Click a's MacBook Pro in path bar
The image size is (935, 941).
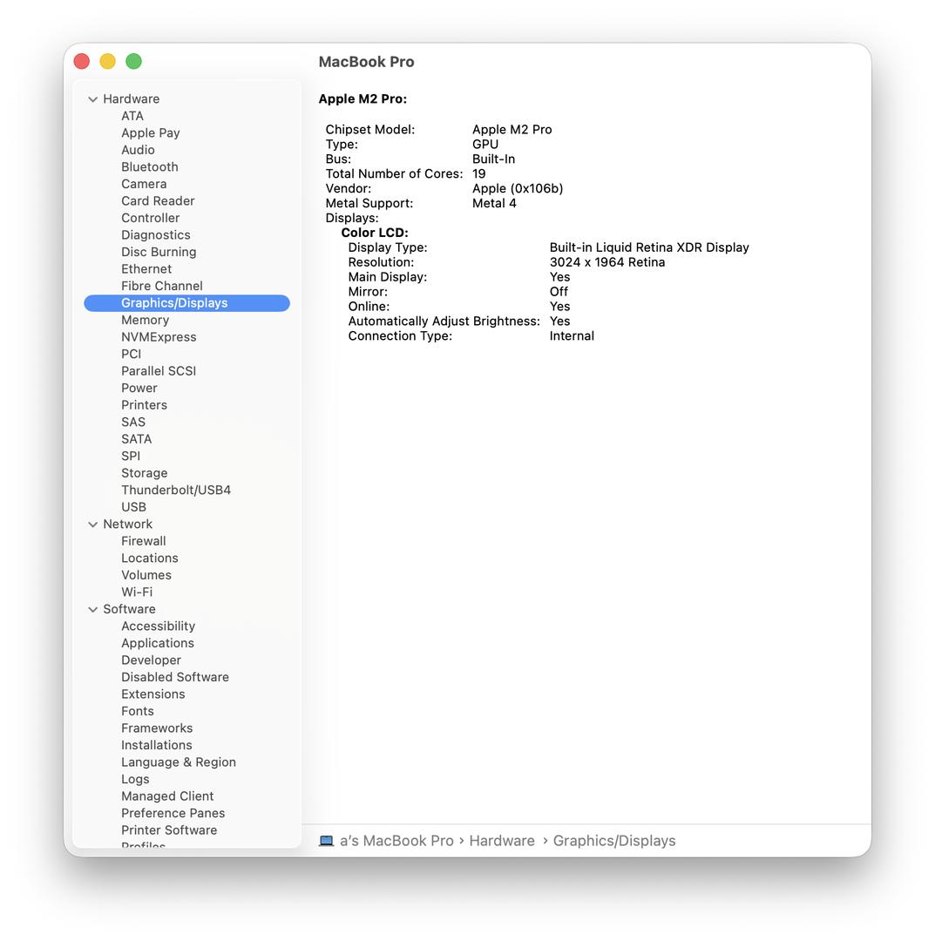pyautogui.click(x=396, y=841)
